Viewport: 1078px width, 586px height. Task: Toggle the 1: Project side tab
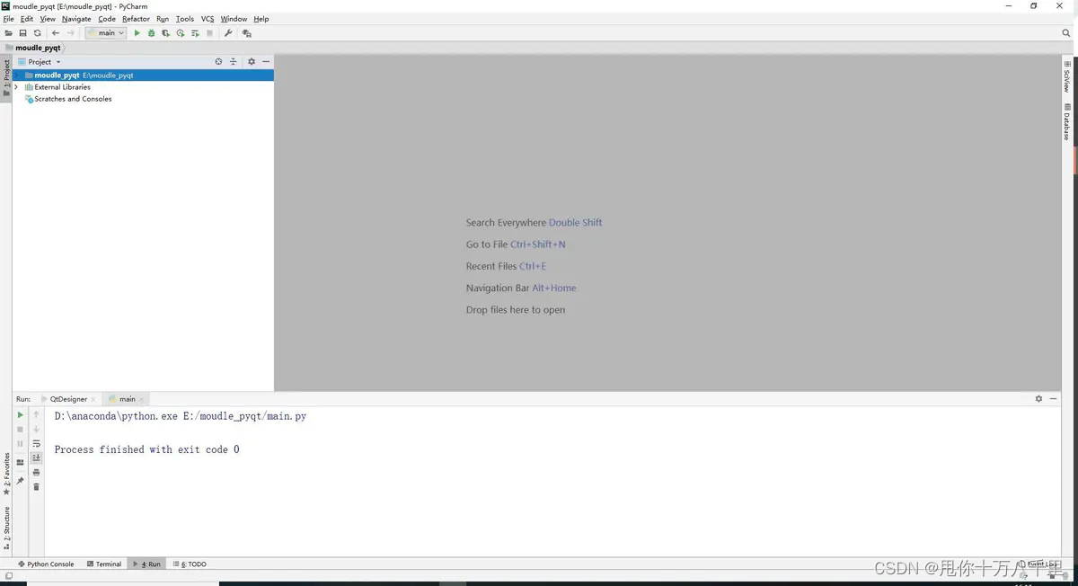tap(6, 77)
